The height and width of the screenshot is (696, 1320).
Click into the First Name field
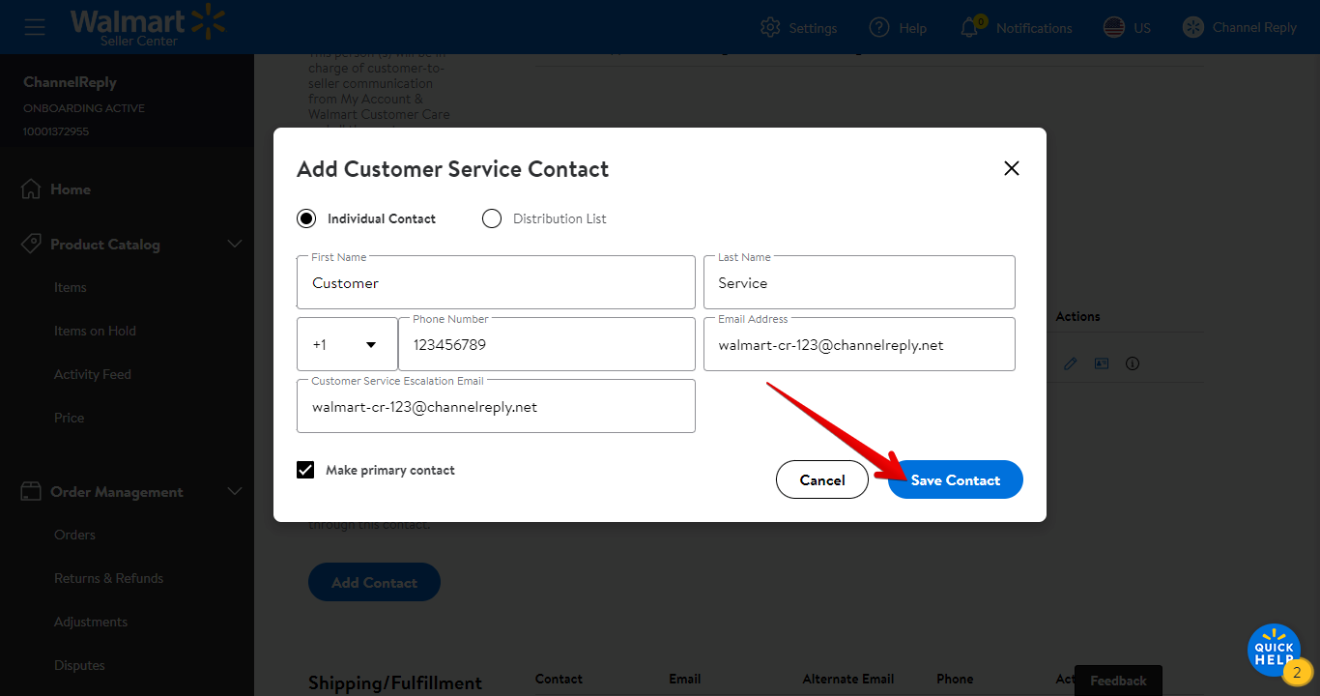[x=496, y=282]
